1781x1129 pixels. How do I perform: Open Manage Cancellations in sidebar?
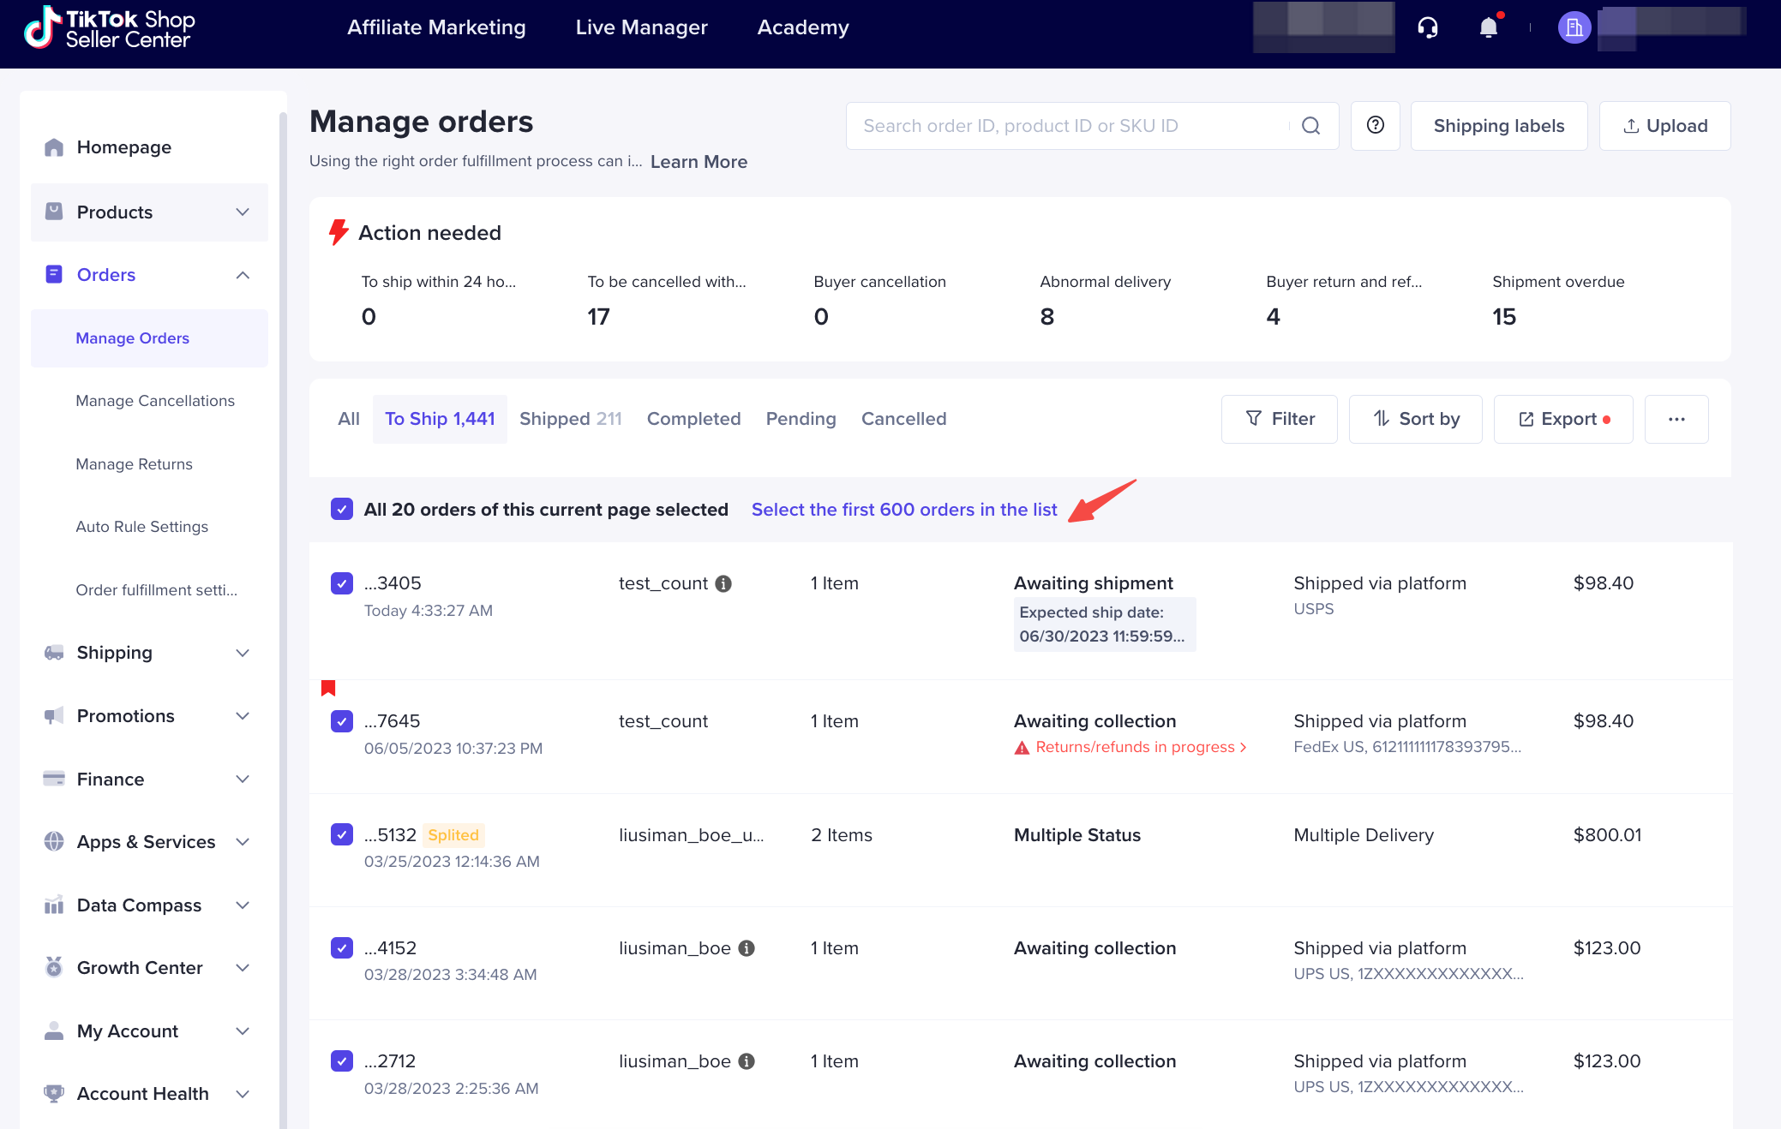[x=155, y=401]
